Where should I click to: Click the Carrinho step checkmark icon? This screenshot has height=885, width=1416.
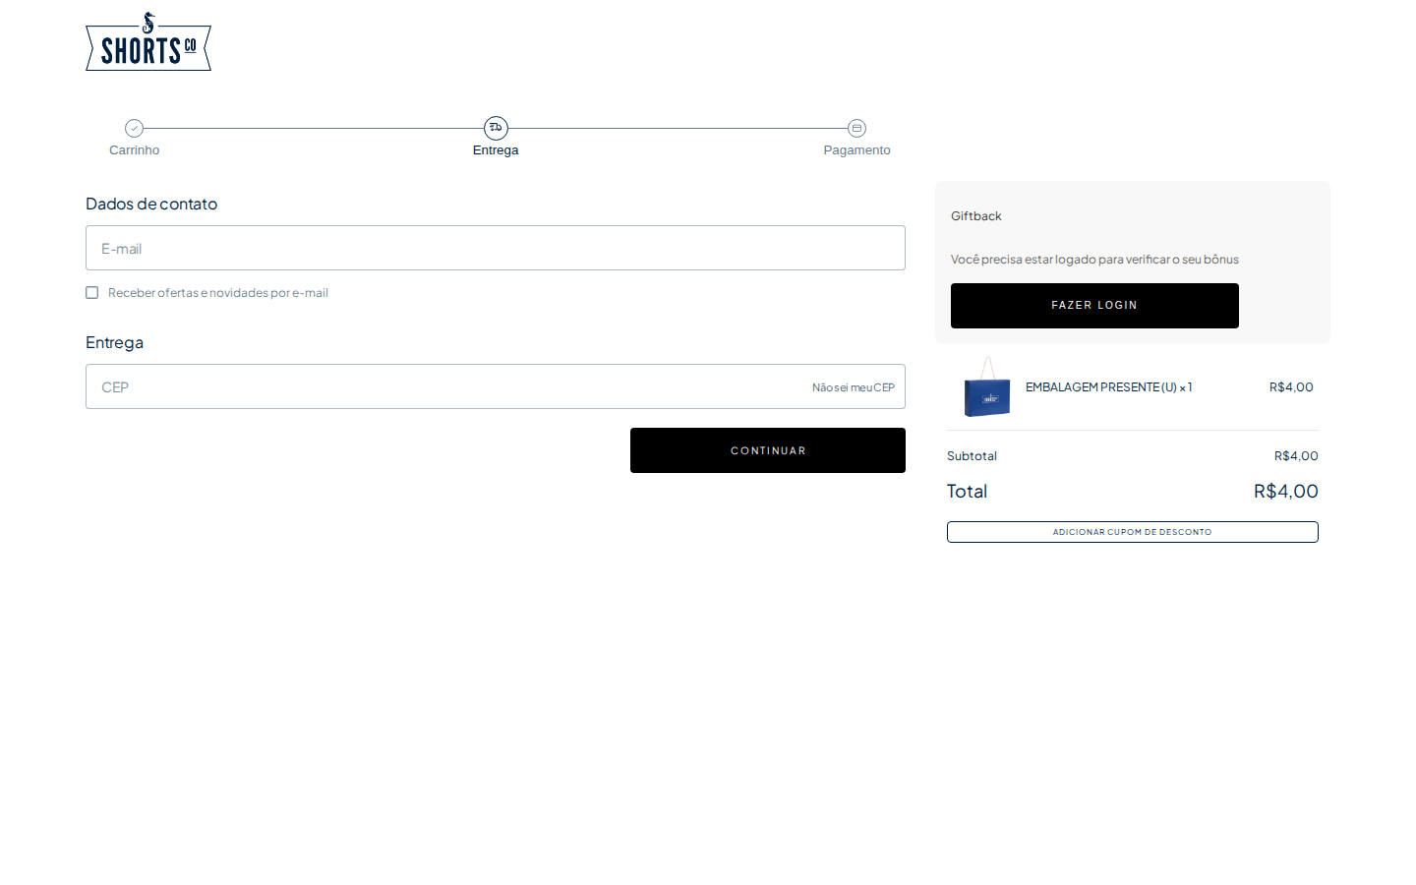point(135,128)
